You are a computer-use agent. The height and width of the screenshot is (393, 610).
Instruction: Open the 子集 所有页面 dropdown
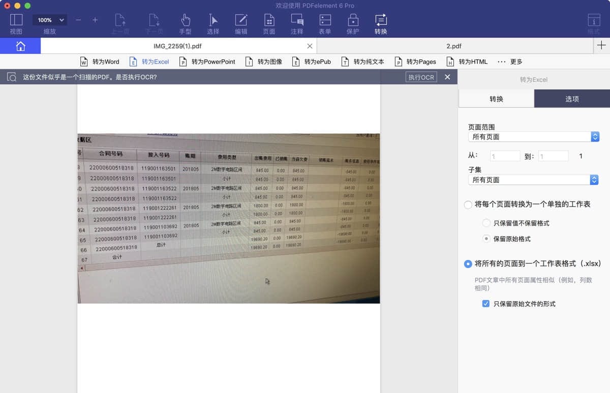point(533,180)
